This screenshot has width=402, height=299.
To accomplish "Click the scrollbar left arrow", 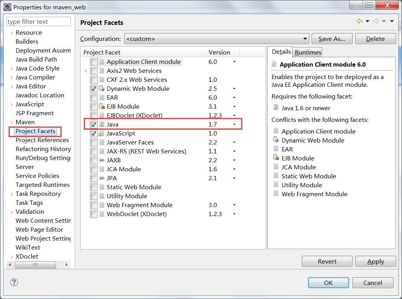I will [x=10, y=265].
